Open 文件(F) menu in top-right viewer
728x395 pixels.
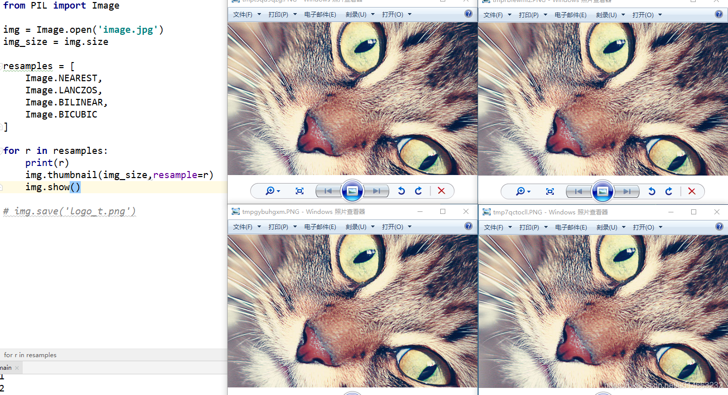[497, 15]
